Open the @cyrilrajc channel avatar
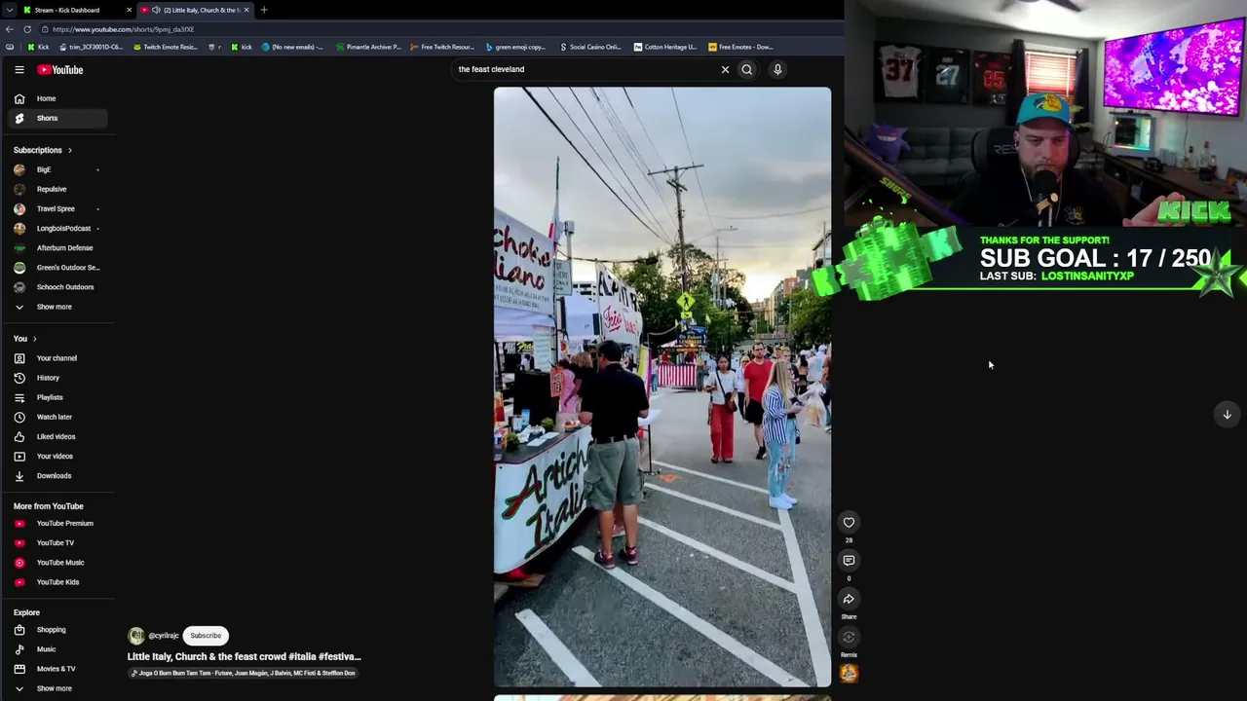The width and height of the screenshot is (1247, 701). pyautogui.click(x=136, y=636)
